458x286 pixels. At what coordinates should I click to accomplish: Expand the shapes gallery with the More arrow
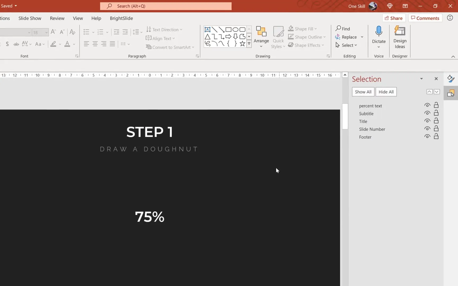click(x=249, y=43)
